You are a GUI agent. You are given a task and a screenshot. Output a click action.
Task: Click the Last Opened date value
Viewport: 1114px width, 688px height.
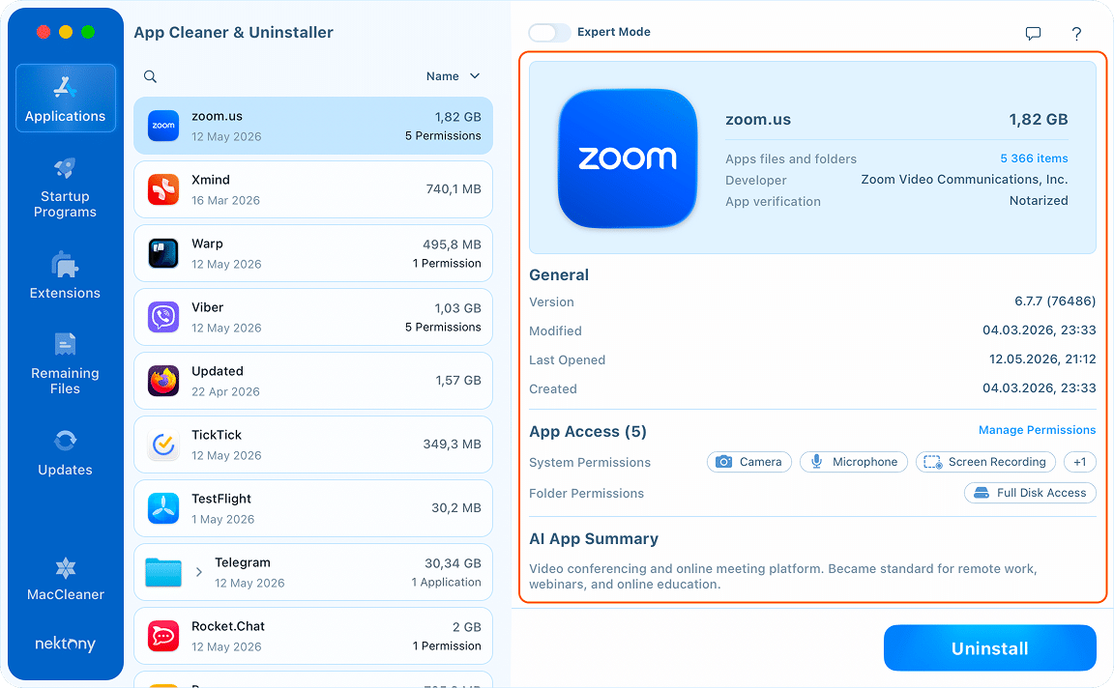pos(1042,359)
